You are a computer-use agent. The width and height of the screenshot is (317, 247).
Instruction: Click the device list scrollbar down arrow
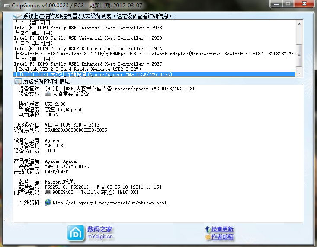tap(298, 74)
